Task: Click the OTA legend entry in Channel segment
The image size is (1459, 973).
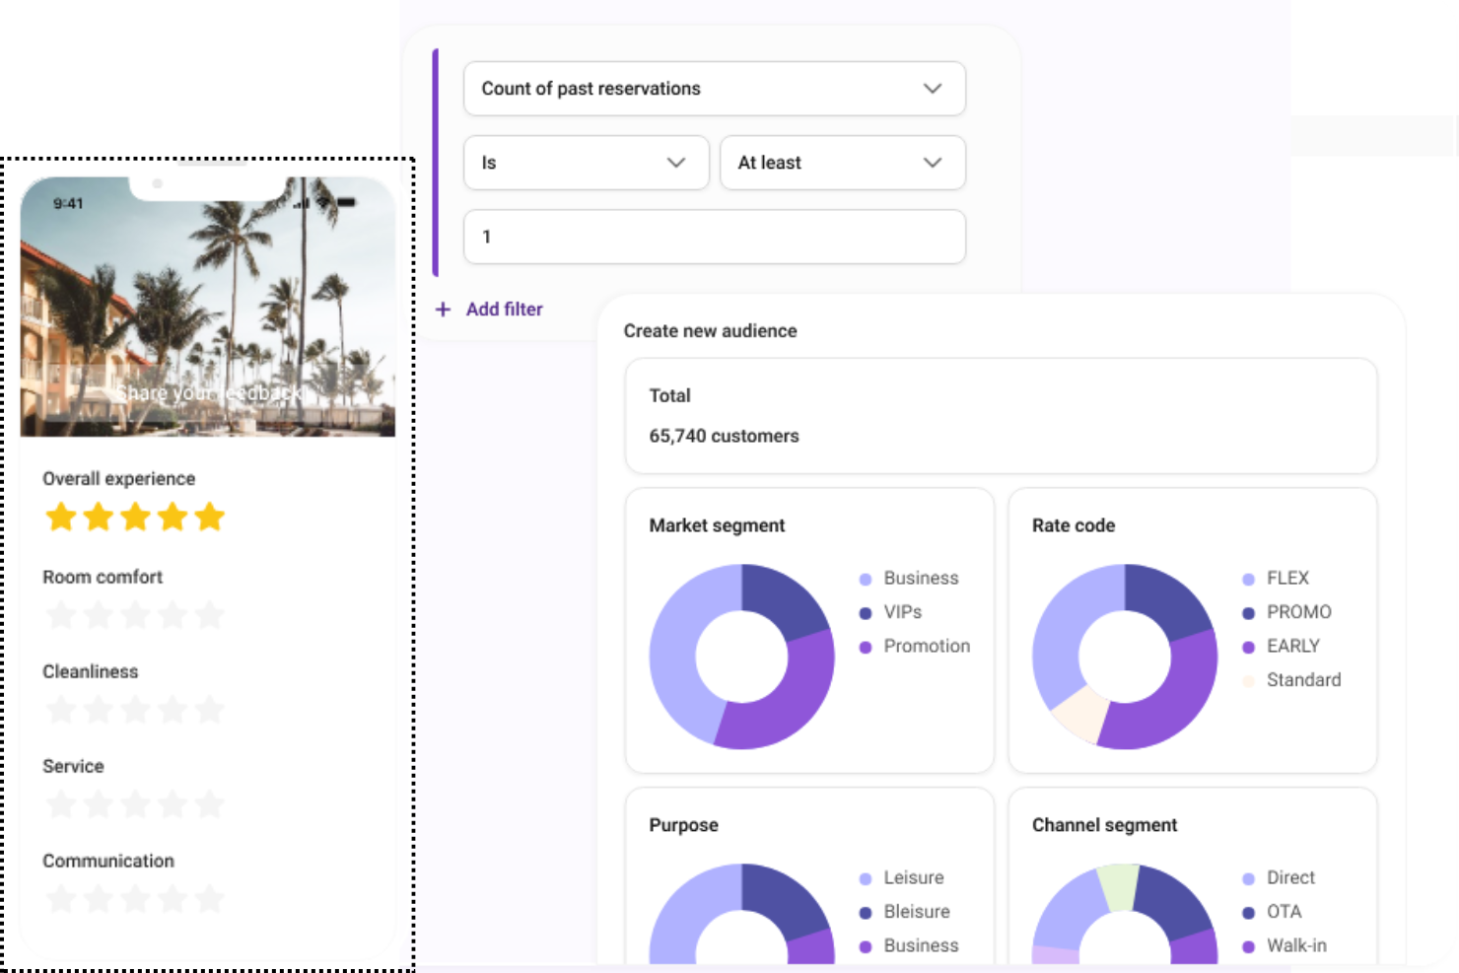Action: coord(1272,912)
